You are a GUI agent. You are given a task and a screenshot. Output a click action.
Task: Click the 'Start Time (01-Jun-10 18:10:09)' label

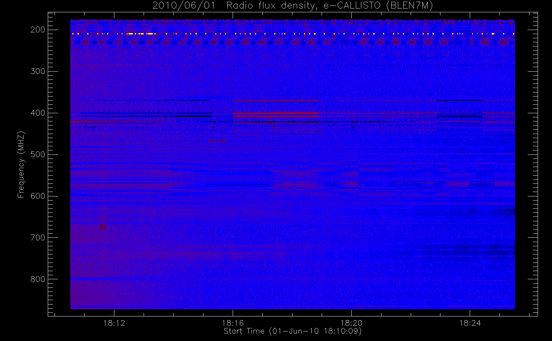click(292, 331)
